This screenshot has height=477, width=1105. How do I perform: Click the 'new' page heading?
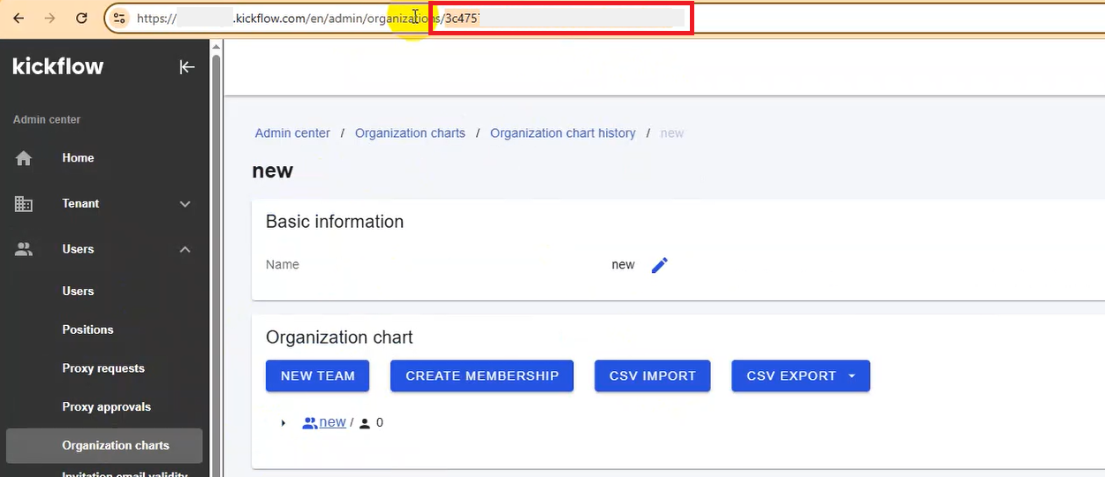[x=272, y=170]
